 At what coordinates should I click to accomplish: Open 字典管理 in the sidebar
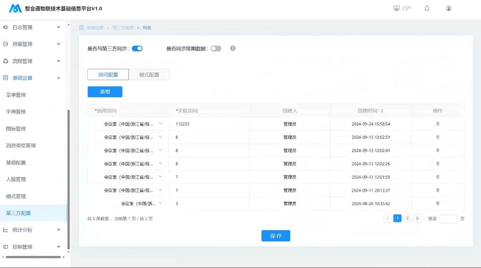[x=16, y=112]
